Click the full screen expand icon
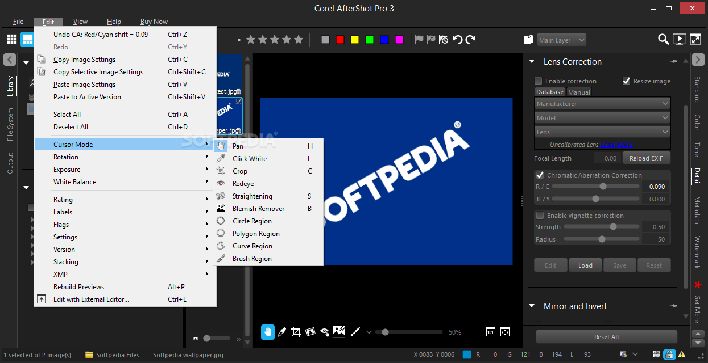The width and height of the screenshot is (708, 363). pos(695,39)
